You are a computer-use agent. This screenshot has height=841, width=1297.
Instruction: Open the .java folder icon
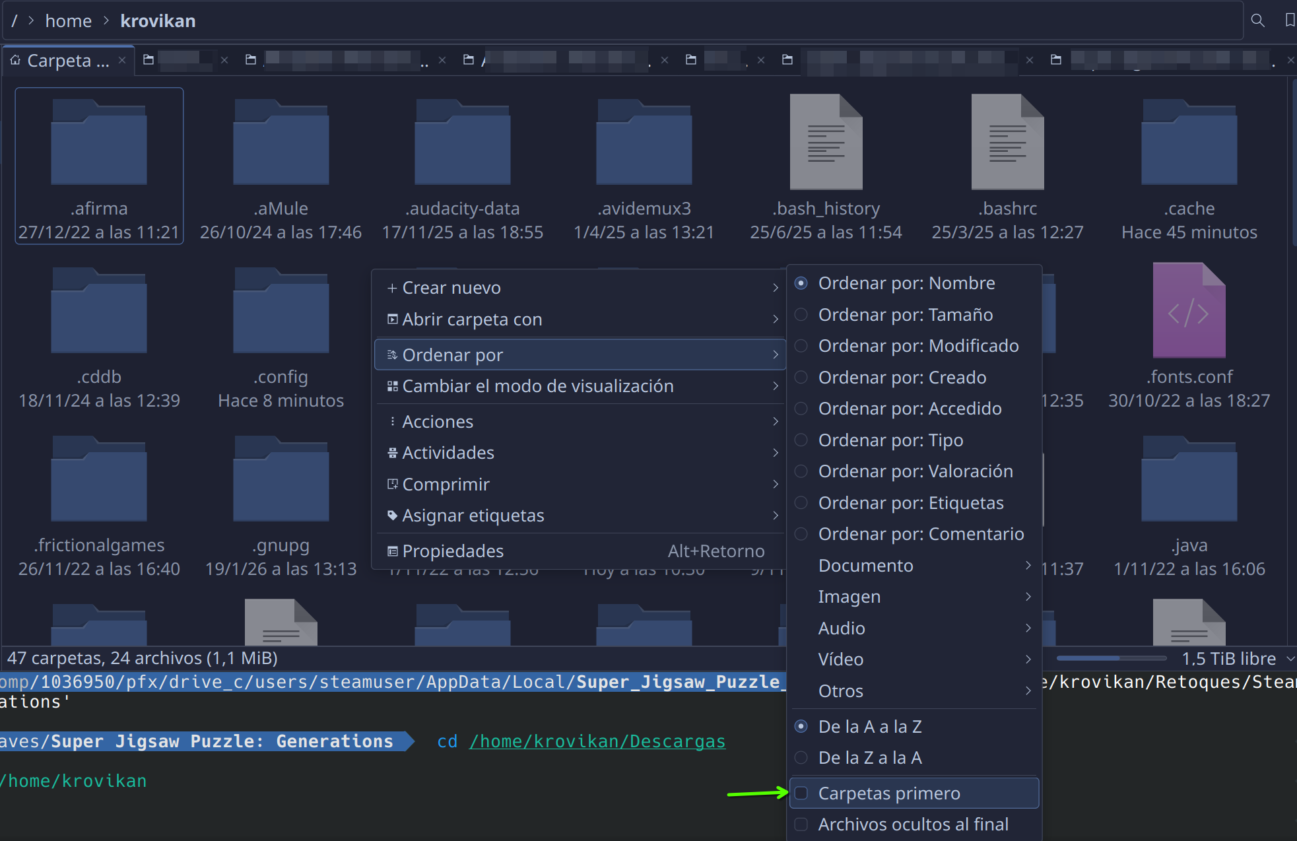tap(1189, 480)
